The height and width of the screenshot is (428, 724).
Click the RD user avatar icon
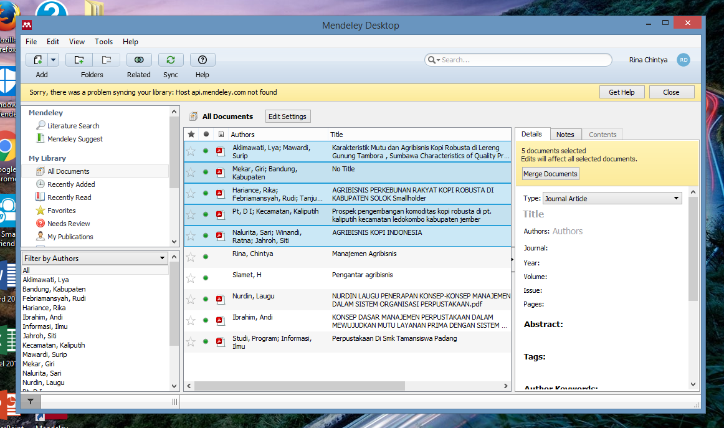(684, 60)
